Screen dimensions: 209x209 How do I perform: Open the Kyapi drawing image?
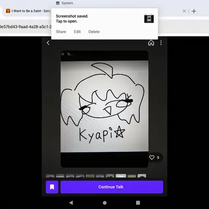[104, 109]
